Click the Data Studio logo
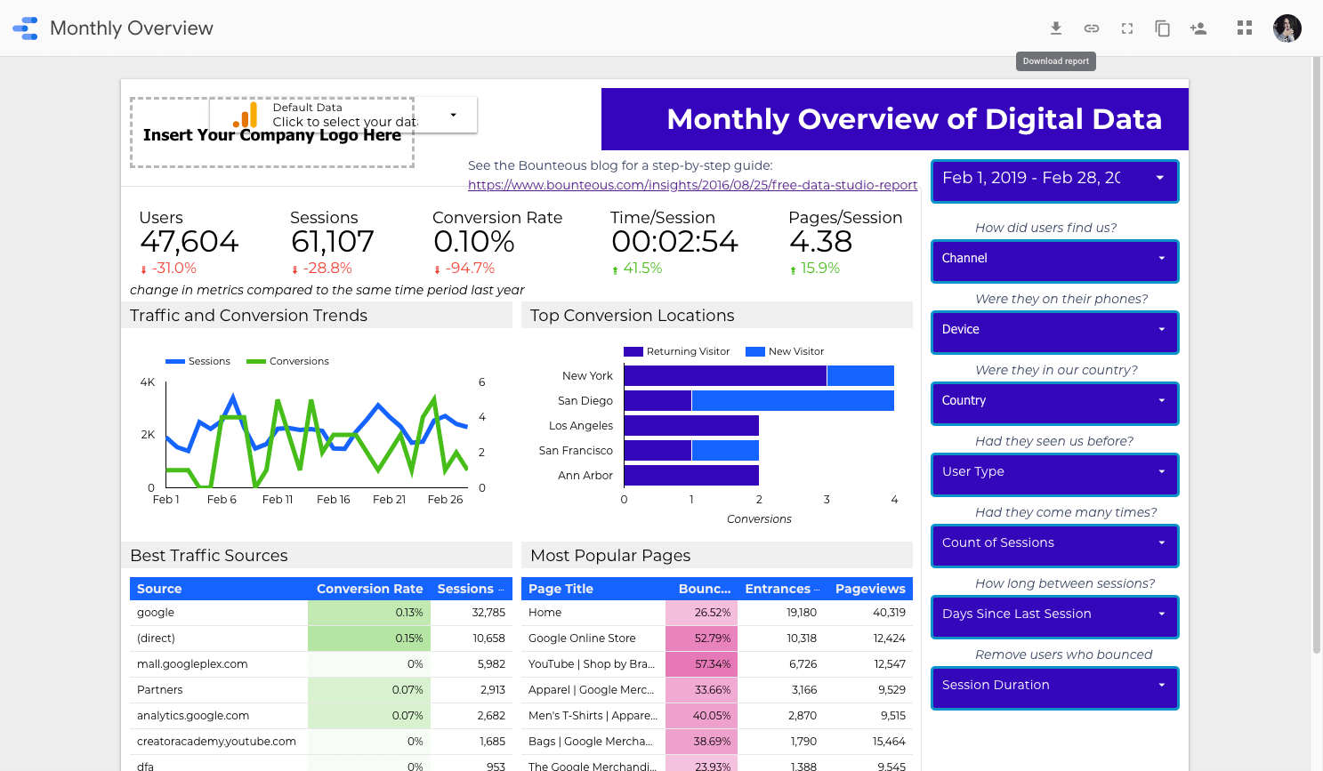1323x771 pixels. coord(26,28)
